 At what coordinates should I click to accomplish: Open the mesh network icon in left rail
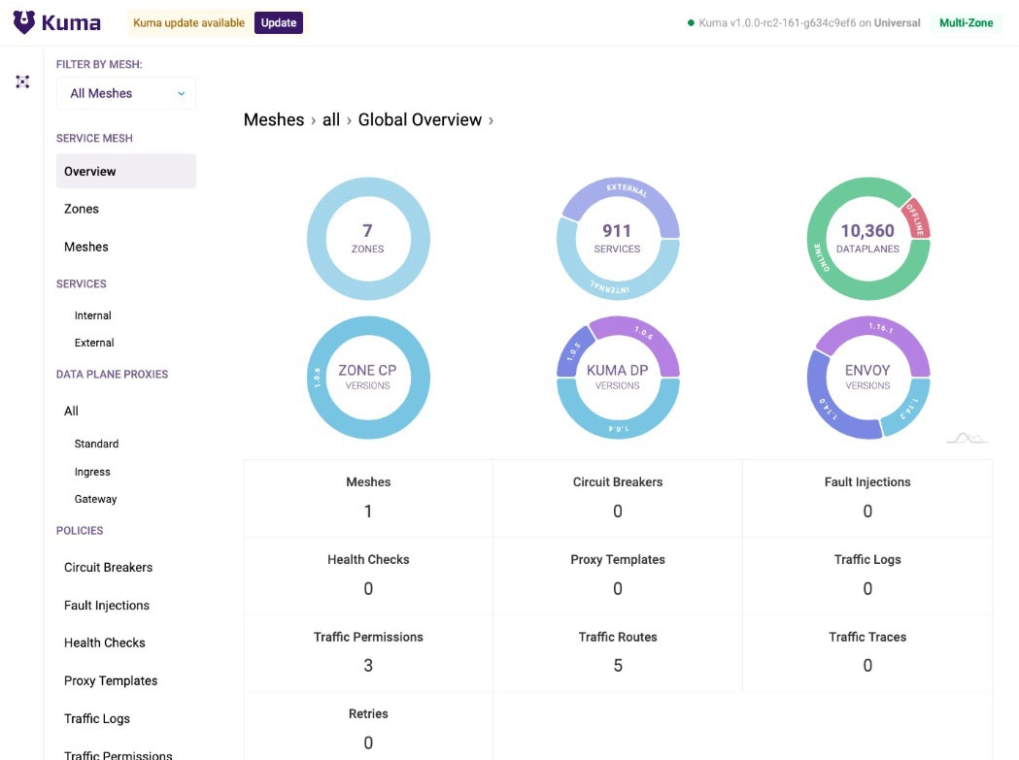tap(22, 82)
